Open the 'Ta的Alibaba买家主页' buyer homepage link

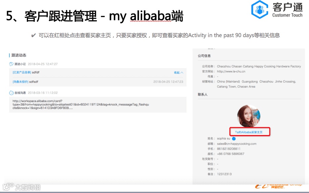pos(249,132)
